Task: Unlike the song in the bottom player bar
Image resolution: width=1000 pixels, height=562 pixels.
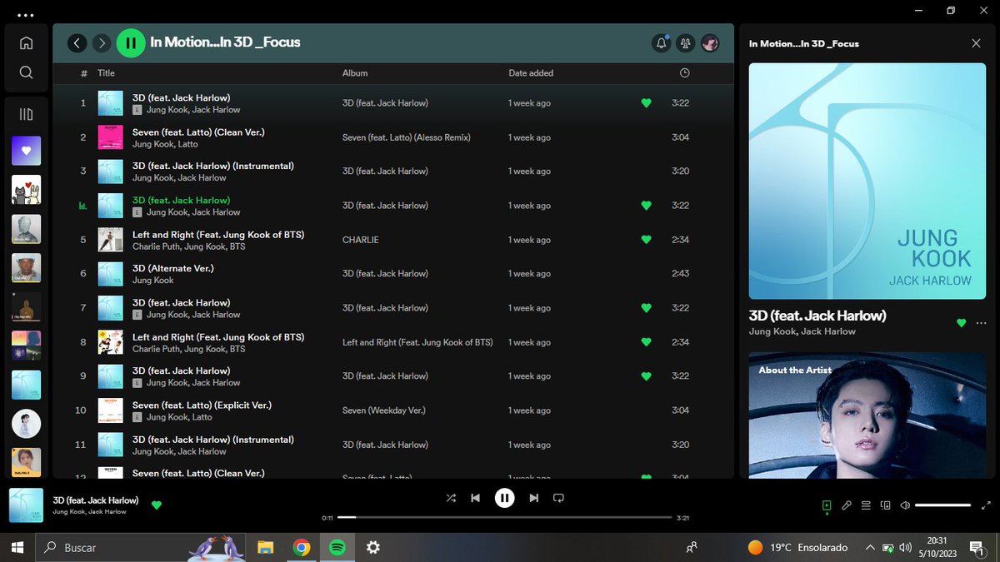Action: pos(157,505)
